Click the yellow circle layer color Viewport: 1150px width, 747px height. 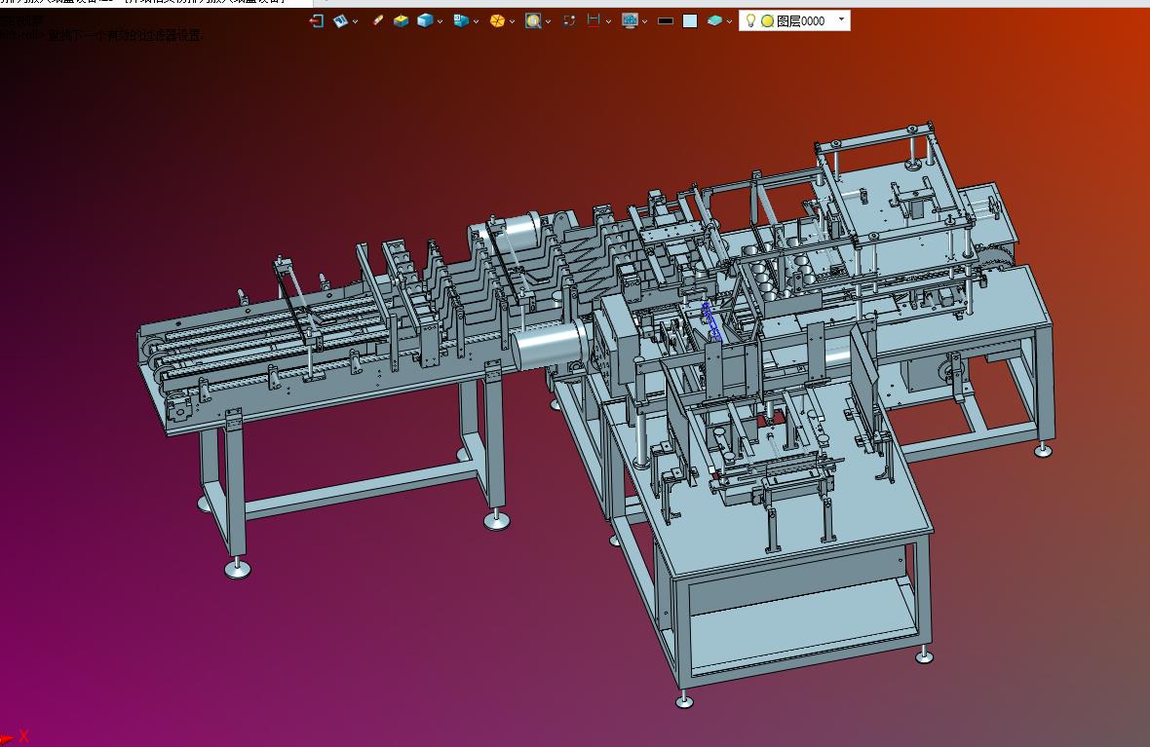pyautogui.click(x=767, y=21)
